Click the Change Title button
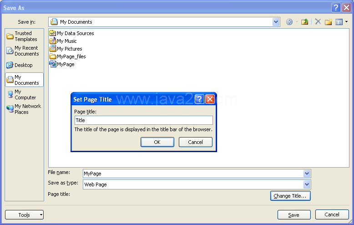 (x=290, y=196)
